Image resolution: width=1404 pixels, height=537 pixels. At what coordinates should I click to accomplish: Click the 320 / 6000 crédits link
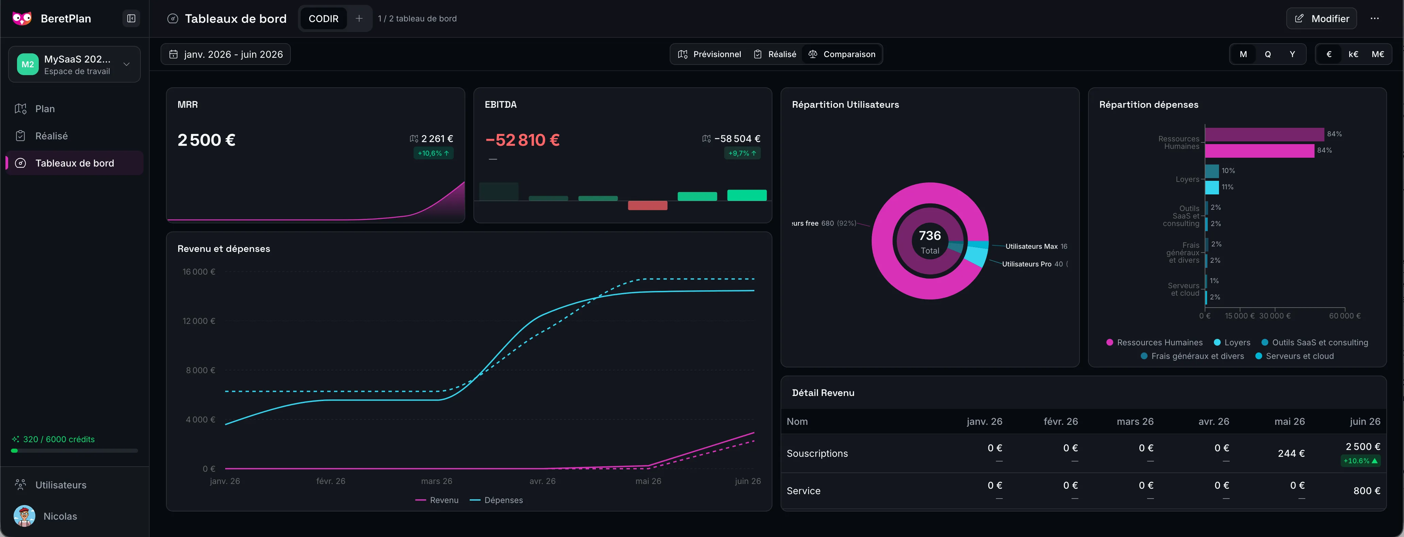(x=53, y=439)
